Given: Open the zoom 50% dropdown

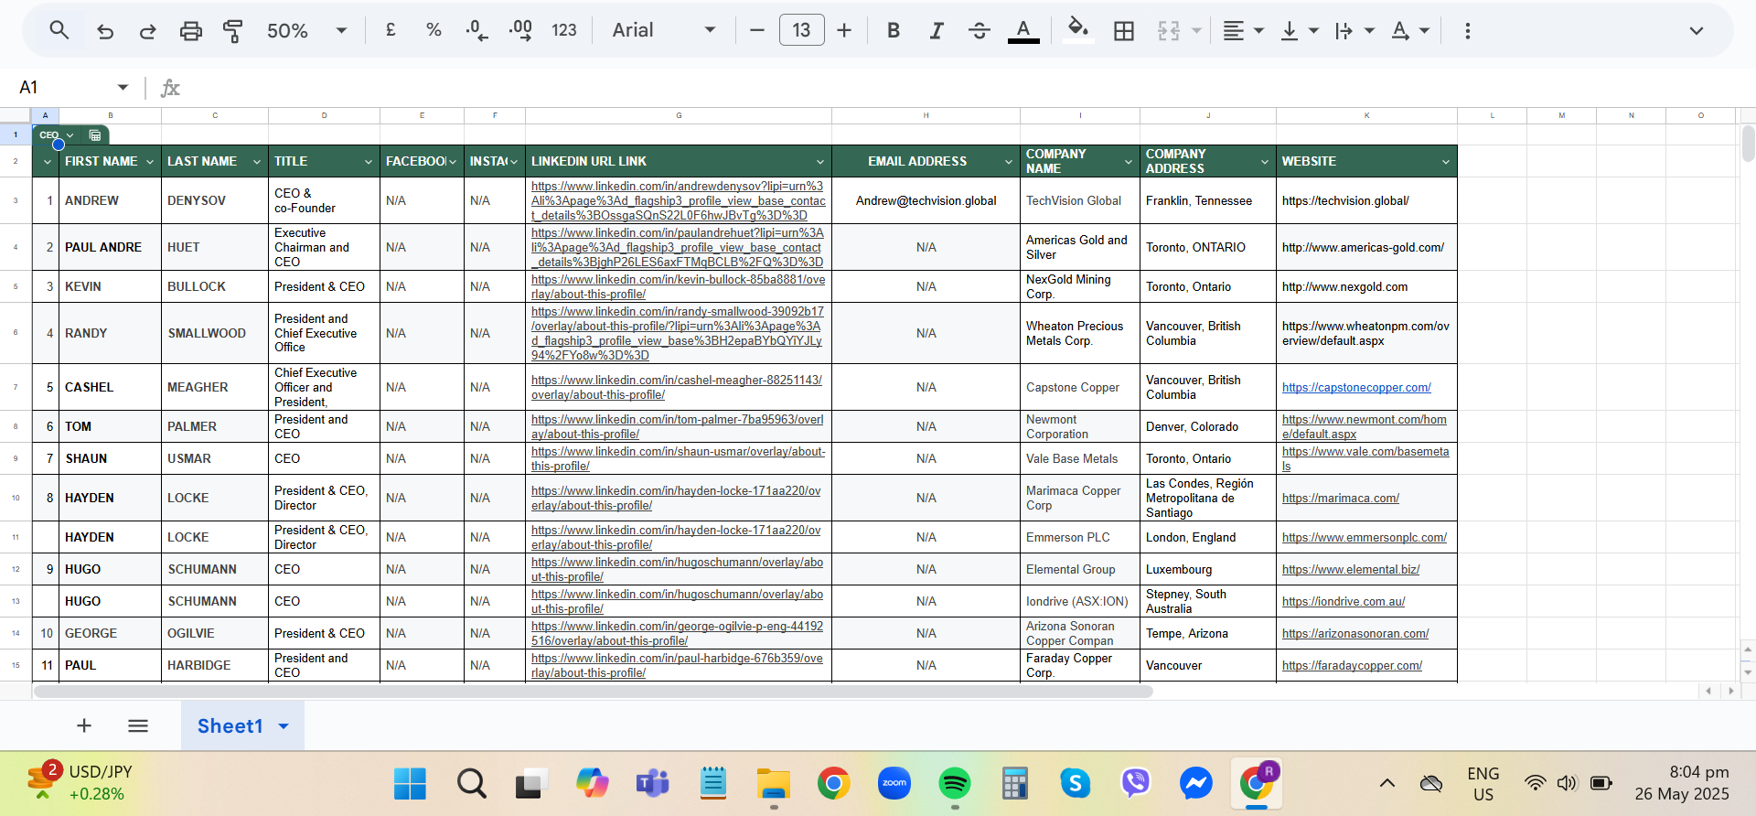Looking at the screenshot, I should point(306,31).
